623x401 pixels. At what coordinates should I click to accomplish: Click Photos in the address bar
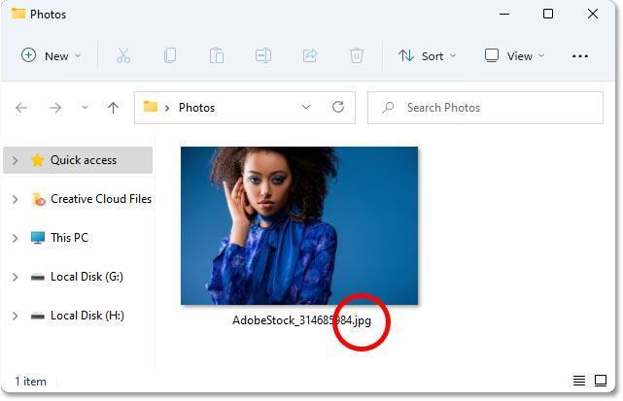tap(196, 108)
